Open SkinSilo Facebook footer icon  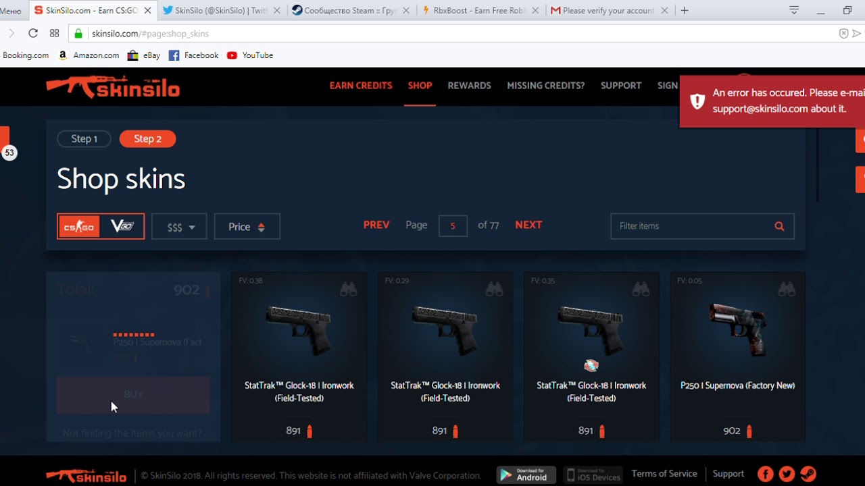766,475
